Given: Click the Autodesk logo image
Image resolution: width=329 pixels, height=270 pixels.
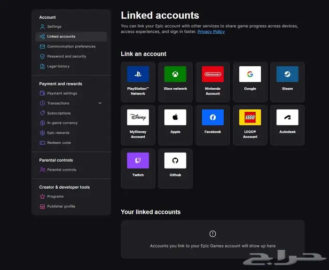Looking at the screenshot, I should (x=287, y=117).
